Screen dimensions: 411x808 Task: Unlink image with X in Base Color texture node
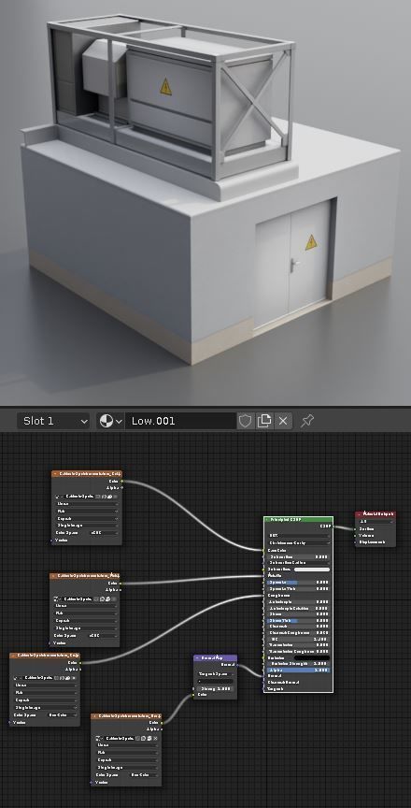tap(115, 497)
